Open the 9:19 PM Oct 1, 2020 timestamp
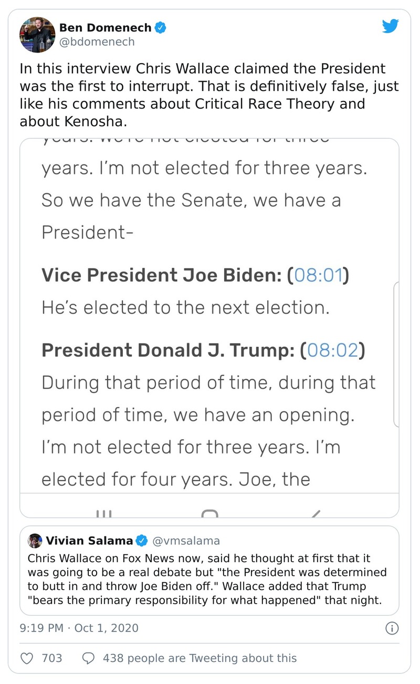420x684 pixels. [79, 628]
